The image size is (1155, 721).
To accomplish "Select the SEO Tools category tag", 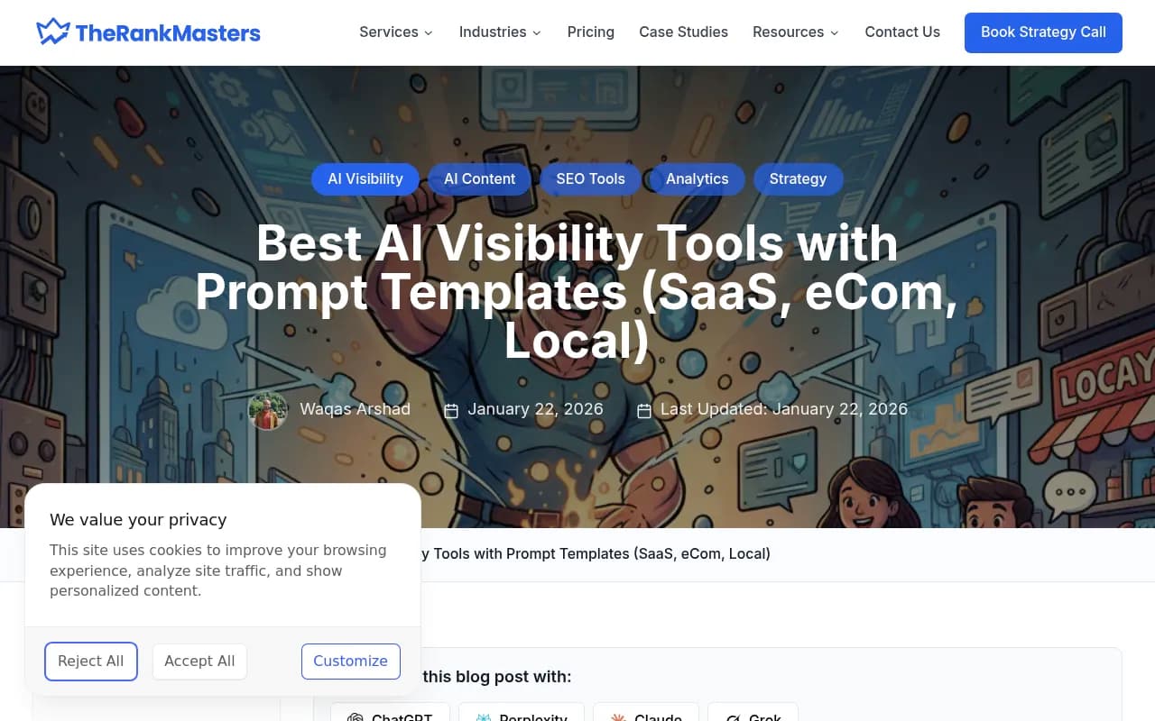I will 590,178.
